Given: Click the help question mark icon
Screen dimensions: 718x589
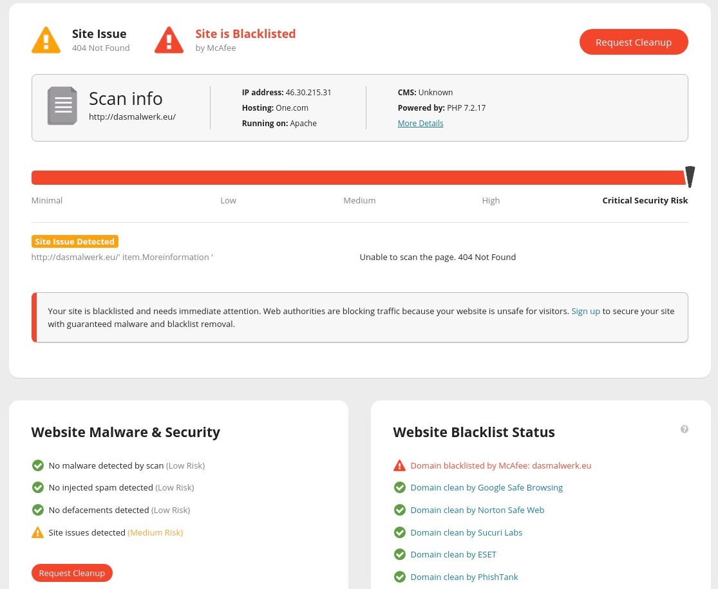Looking at the screenshot, I should tap(684, 429).
